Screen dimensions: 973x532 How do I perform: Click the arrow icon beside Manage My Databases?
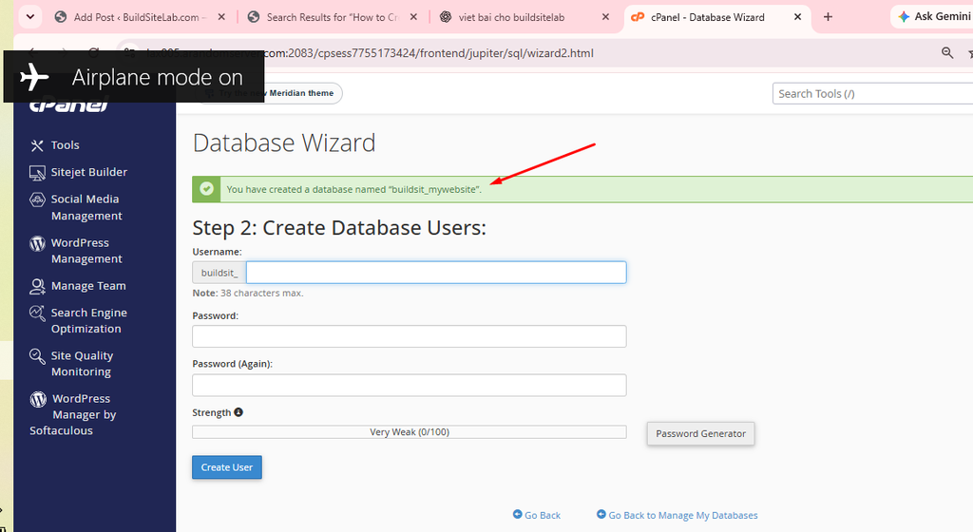[x=601, y=514]
